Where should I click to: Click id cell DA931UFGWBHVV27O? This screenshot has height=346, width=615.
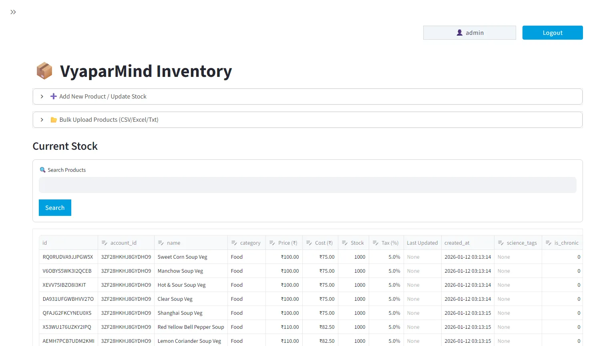click(68, 299)
